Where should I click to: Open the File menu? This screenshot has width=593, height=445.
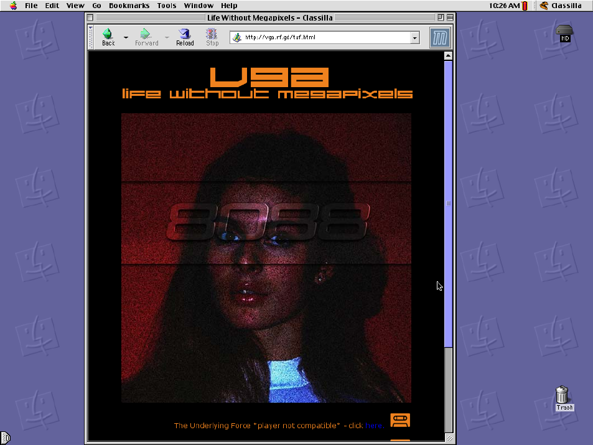(31, 6)
